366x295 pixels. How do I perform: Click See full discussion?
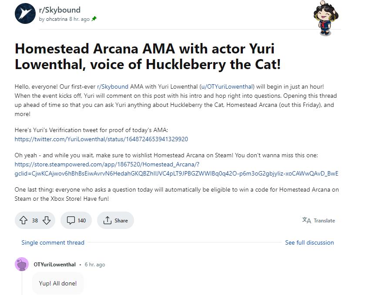pos(309,242)
